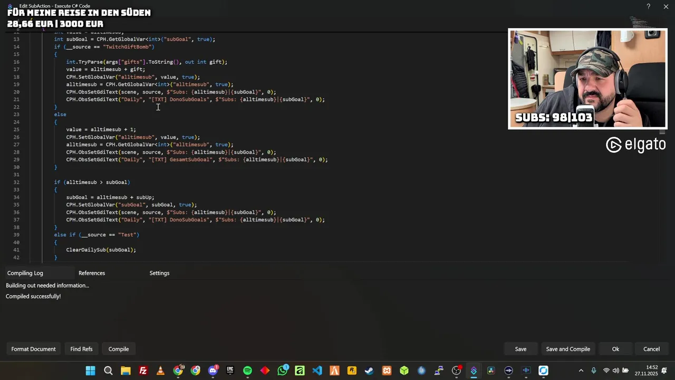Launch Rockstar Games Launcher taskbar icon
Screen dimensions: 675x380
point(352,370)
